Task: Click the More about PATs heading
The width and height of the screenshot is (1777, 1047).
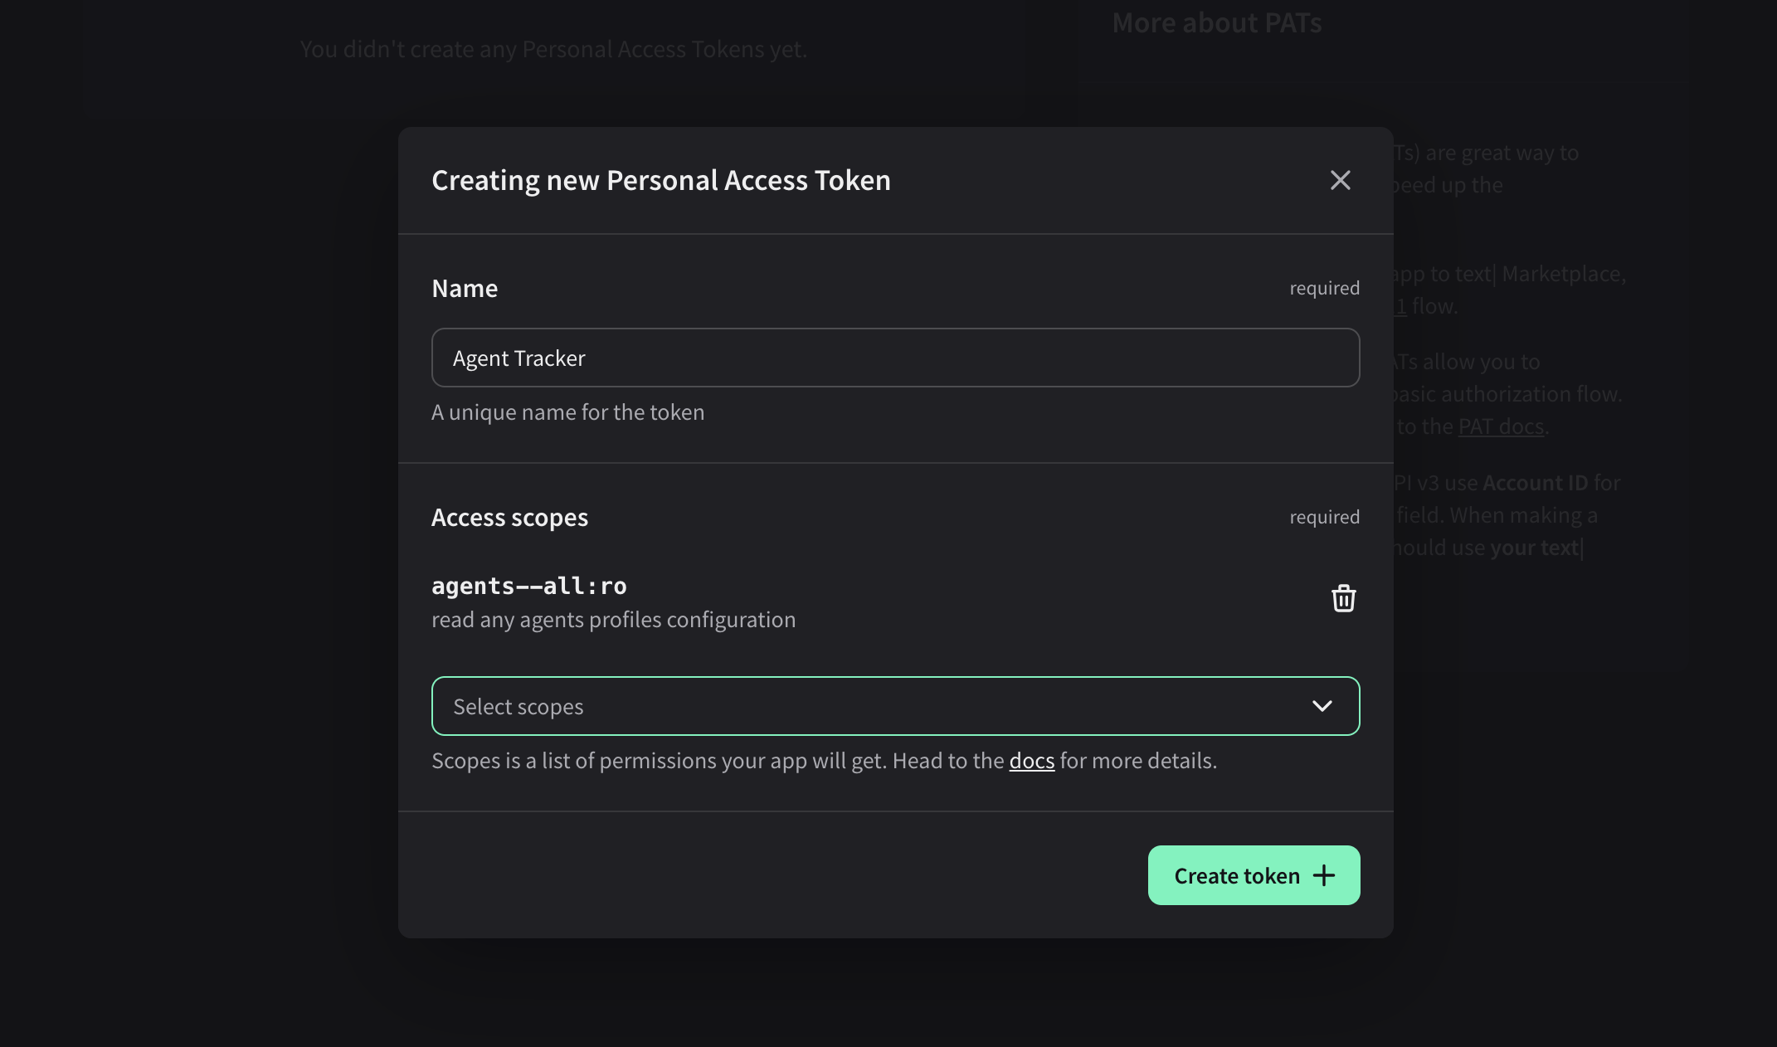Action: pos(1216,22)
